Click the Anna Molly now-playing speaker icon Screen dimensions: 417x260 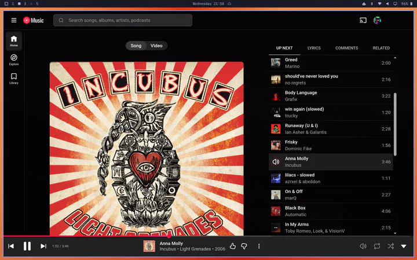[276, 162]
